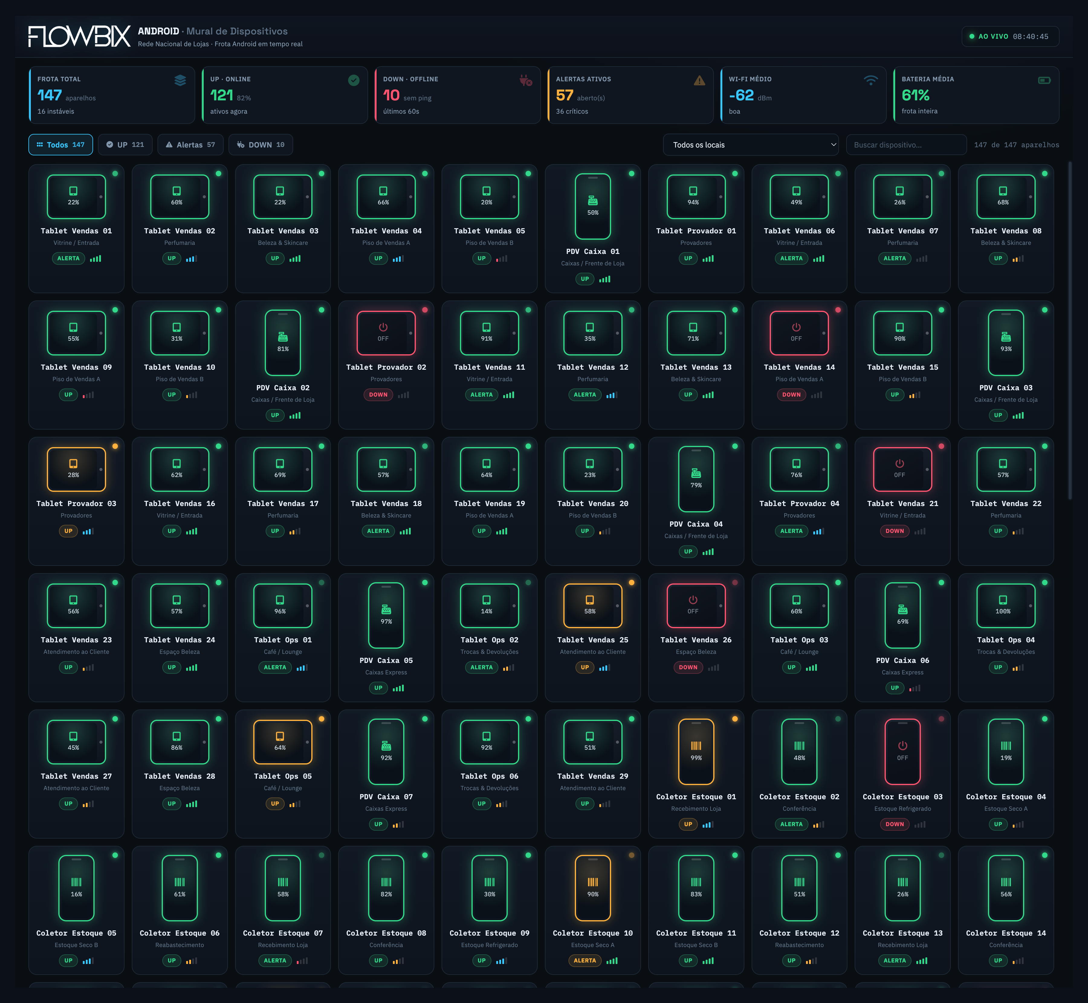
Task: Click the fleet layers icon in Frota Total
Action: (180, 80)
